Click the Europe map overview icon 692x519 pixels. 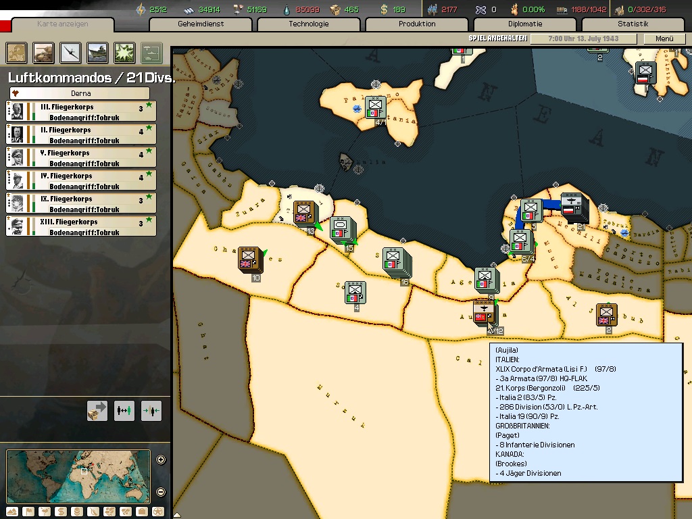coord(17,53)
